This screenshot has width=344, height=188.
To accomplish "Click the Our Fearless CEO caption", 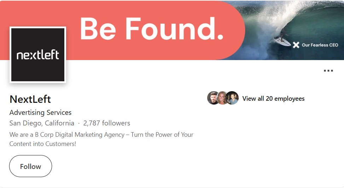I will click(x=320, y=45).
